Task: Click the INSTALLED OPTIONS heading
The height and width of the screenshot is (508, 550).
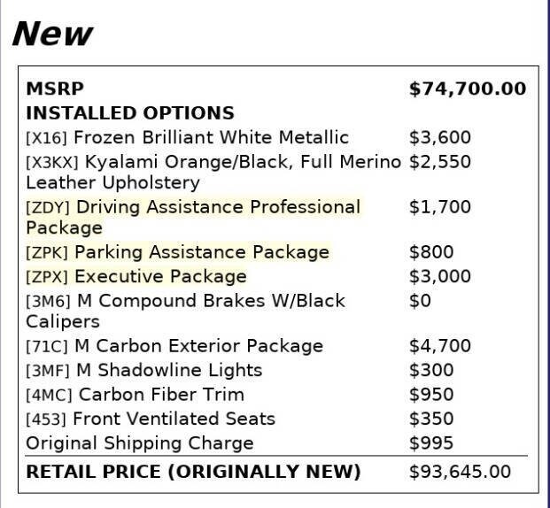Action: [130, 113]
